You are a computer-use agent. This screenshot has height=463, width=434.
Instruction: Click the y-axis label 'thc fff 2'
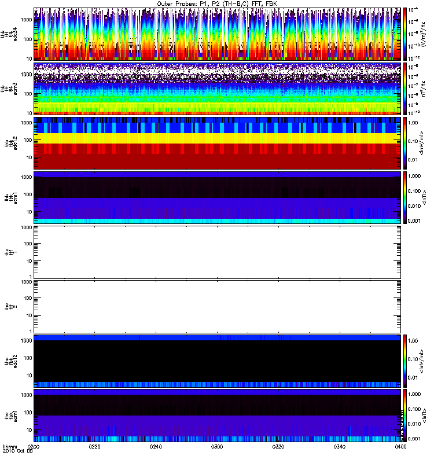(x=11, y=307)
